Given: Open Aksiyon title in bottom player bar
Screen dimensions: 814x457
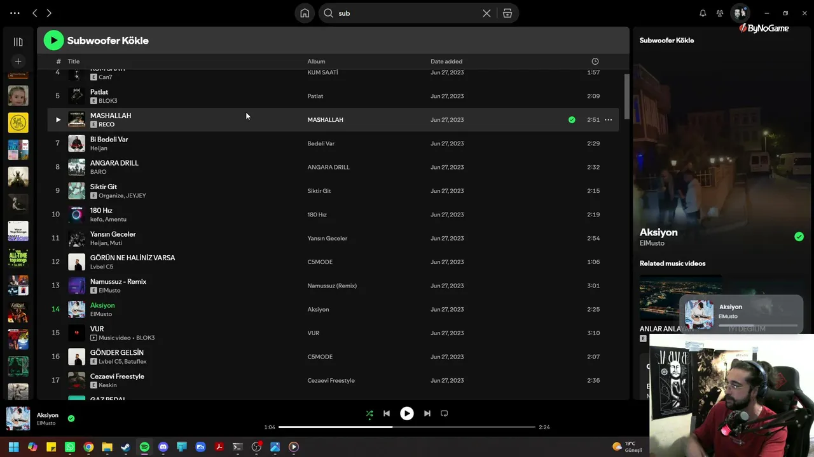Looking at the screenshot, I should (x=48, y=415).
